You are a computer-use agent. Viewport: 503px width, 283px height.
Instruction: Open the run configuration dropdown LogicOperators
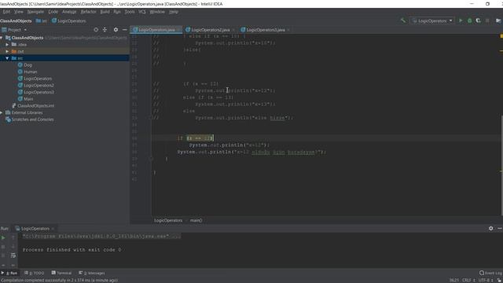tap(432, 20)
